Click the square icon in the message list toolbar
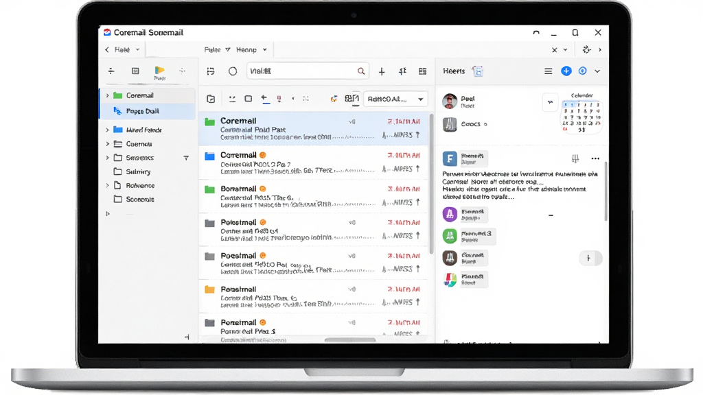Viewport: 703px width, 395px height. 248,99
